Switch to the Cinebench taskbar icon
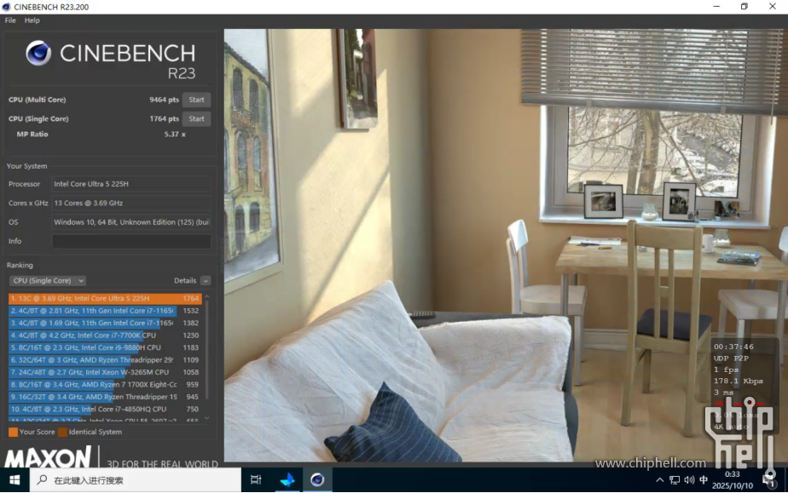 pyautogui.click(x=317, y=480)
